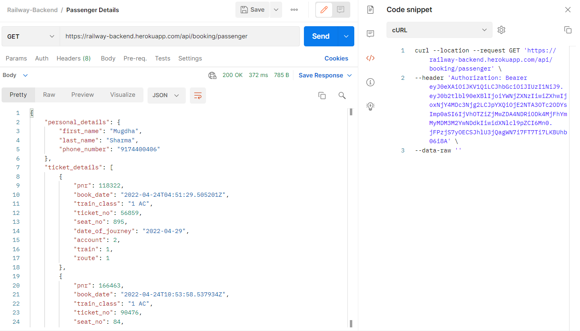The image size is (580, 331).
Task: Click the 372 ms response time
Action: tap(258, 75)
